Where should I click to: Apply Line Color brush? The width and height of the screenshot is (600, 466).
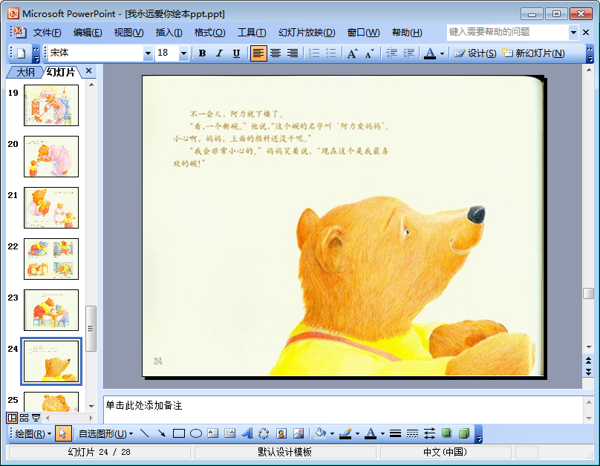(345, 433)
